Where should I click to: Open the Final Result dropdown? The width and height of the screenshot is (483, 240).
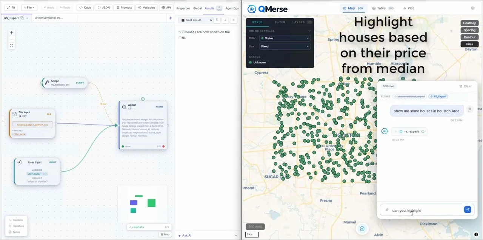195,20
